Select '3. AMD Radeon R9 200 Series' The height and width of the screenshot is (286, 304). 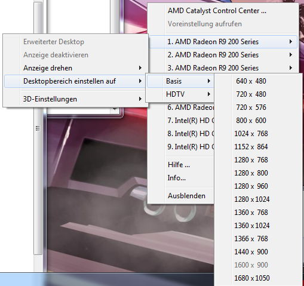click(223, 68)
